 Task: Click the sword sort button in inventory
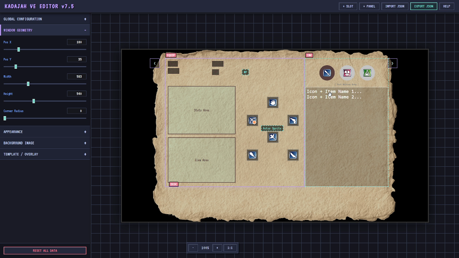point(327,73)
